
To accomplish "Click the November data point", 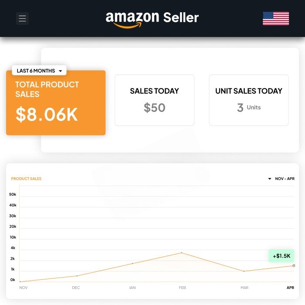I will coord(20,281).
